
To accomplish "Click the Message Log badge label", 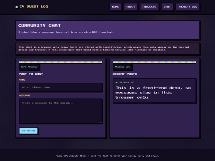I will [123, 67].
